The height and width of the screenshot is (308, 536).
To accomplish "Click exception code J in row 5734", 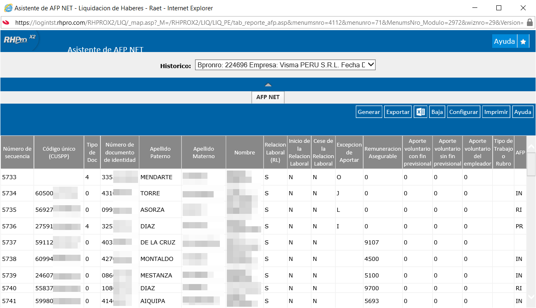I will [338, 193].
